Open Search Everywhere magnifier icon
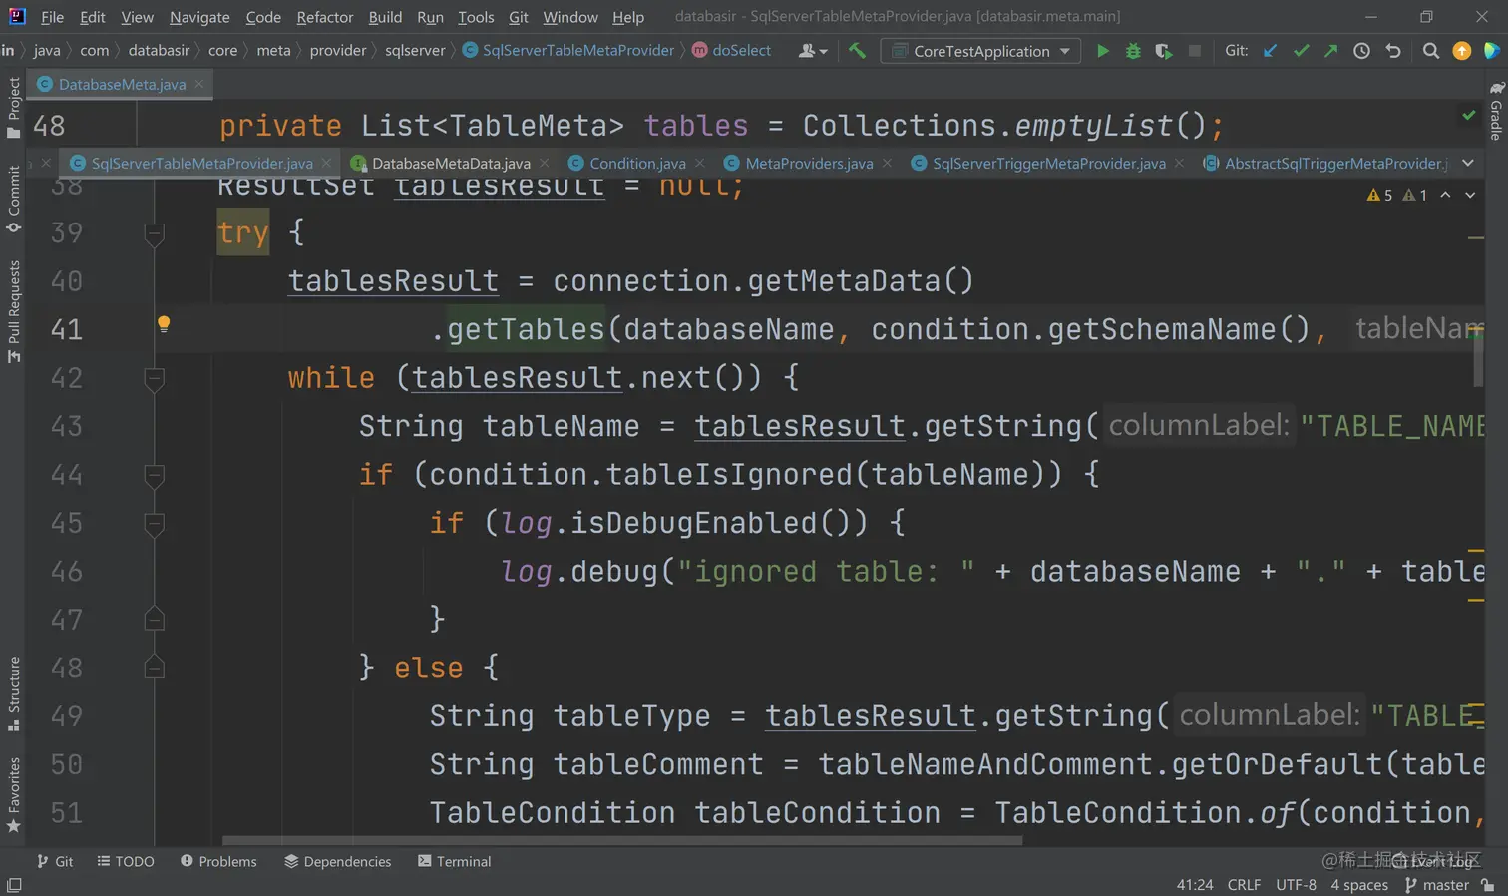The width and height of the screenshot is (1508, 896). pos(1430,51)
